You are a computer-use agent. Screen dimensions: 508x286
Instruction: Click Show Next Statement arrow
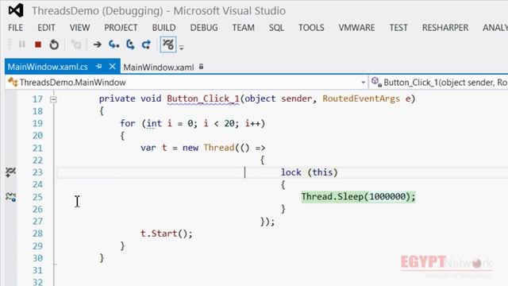(97, 44)
